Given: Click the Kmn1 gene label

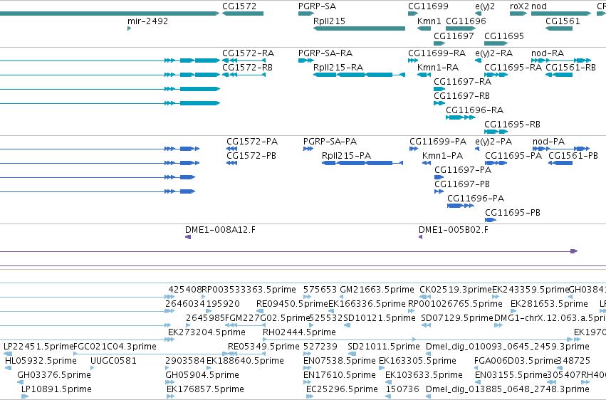Looking at the screenshot, I should [429, 21].
